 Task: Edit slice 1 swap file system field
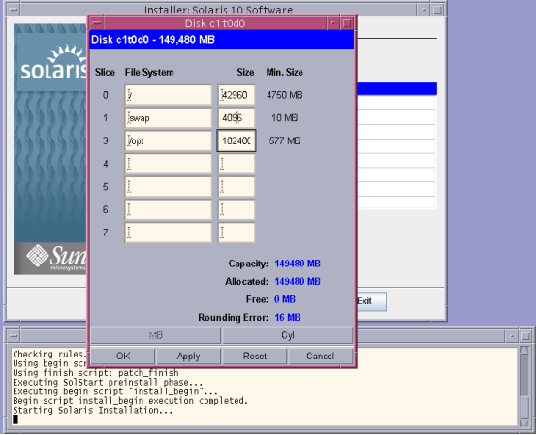pyautogui.click(x=169, y=118)
